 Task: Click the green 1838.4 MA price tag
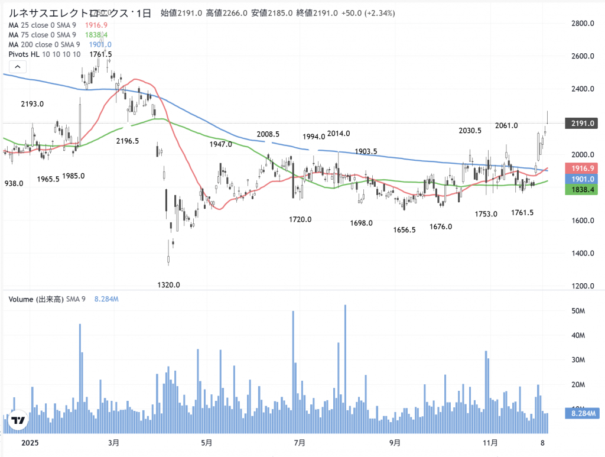tap(581, 190)
